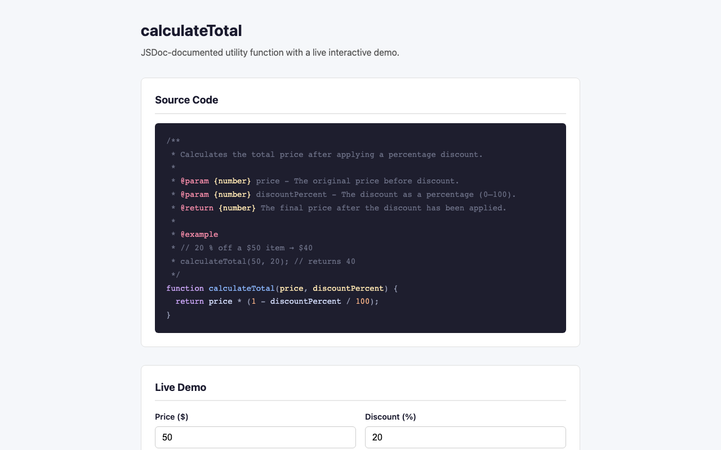Click the @param discountPercent comment line
Viewport: 721px width, 450px height.
pos(344,195)
